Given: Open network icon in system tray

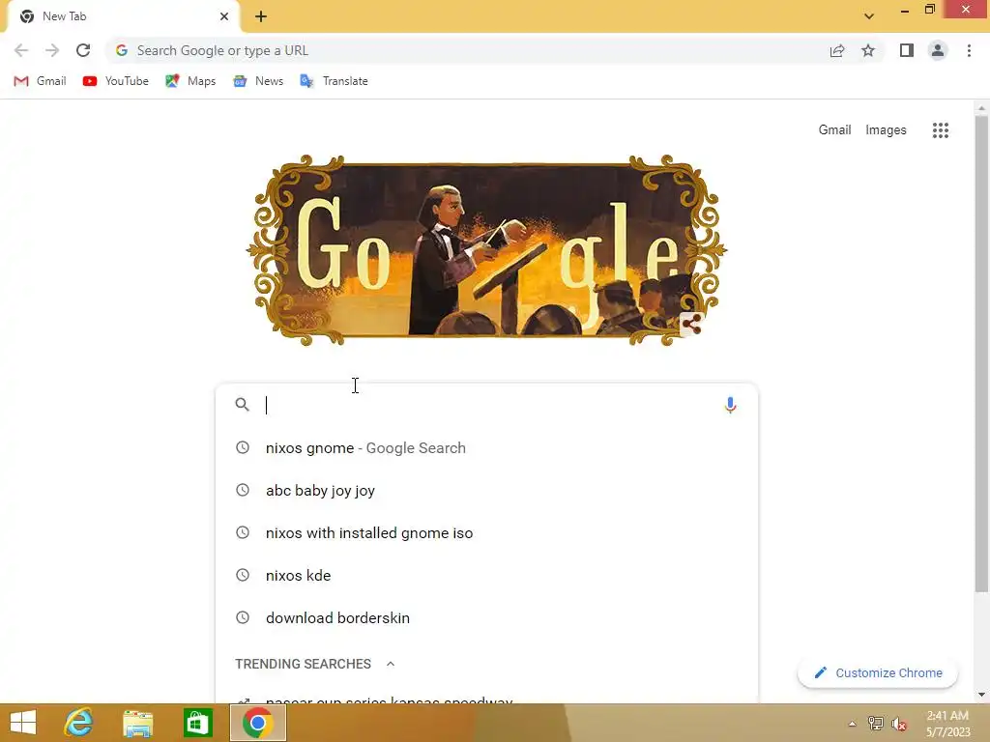Looking at the screenshot, I should click(876, 724).
